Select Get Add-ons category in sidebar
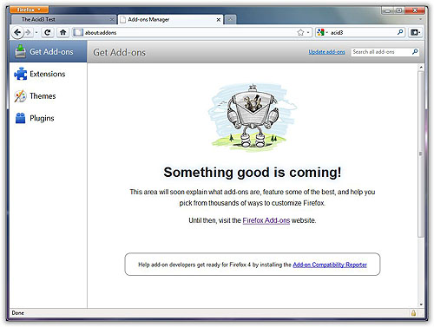 click(48, 52)
